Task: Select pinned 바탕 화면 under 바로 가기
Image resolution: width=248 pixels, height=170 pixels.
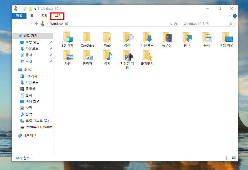Action: click(x=32, y=42)
